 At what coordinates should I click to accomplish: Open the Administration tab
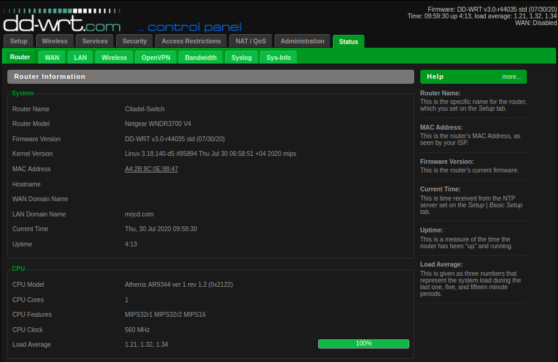point(302,41)
